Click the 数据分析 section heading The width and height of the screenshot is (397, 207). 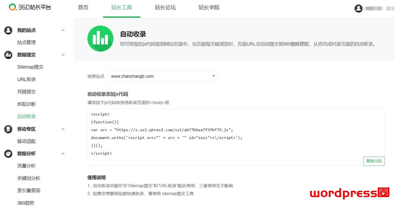point(26,153)
